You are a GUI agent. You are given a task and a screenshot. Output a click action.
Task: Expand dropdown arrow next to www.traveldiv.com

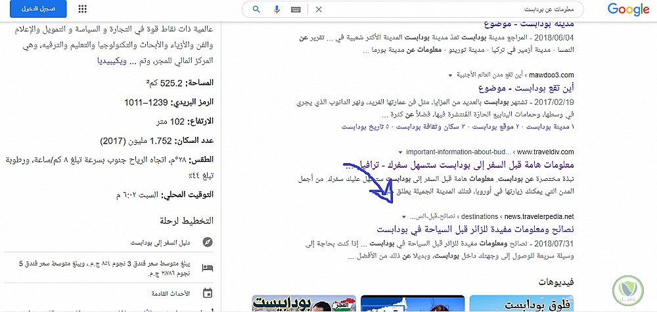(x=401, y=152)
